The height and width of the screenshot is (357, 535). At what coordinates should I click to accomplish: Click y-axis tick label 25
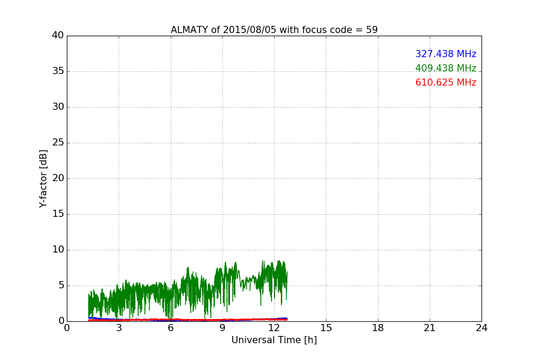tap(58, 143)
